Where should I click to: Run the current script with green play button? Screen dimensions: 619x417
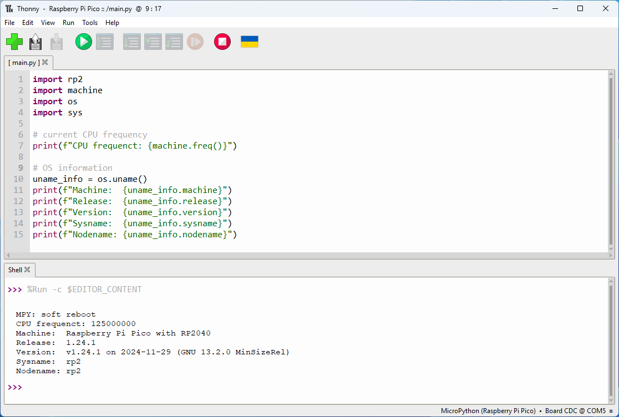point(84,42)
